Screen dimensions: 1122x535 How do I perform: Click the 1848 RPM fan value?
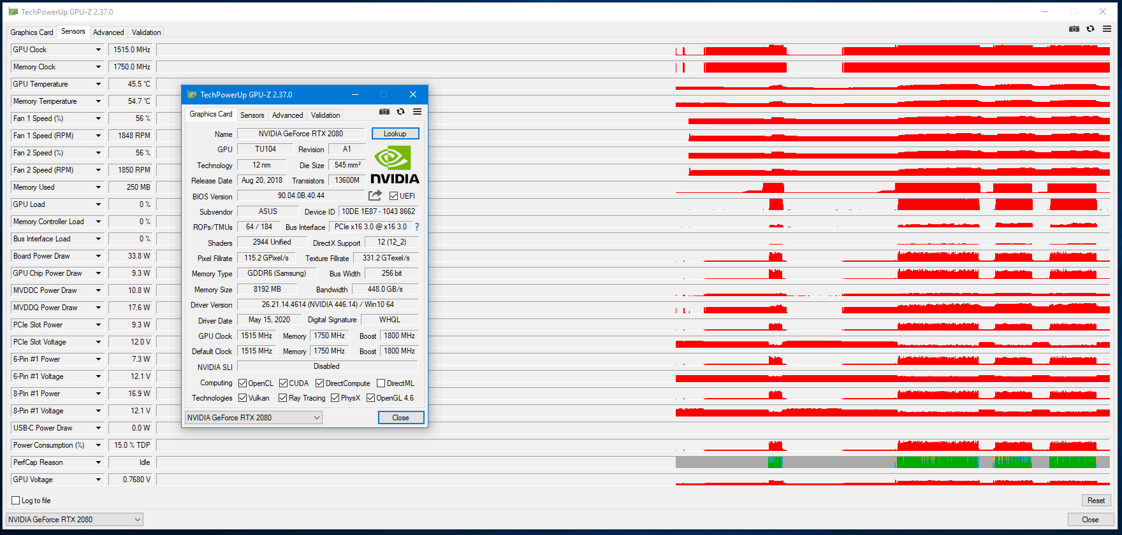click(x=131, y=136)
